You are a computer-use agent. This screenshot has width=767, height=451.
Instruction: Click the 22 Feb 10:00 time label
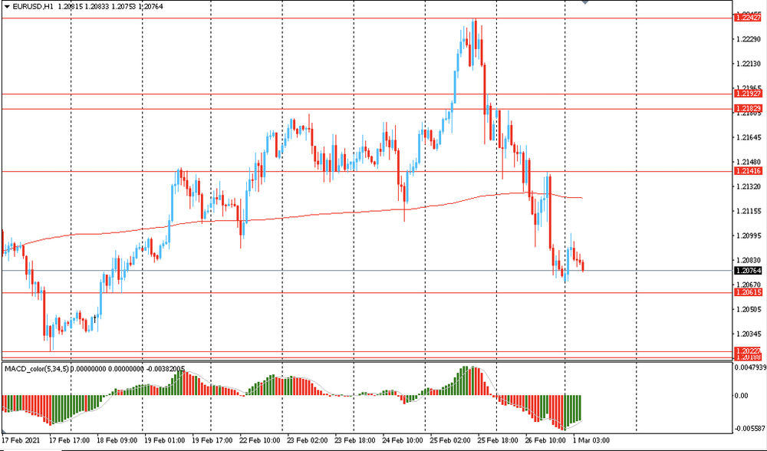(x=260, y=440)
